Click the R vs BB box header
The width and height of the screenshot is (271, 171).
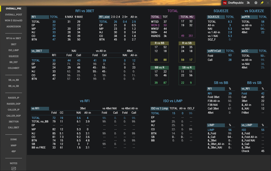(x=160, y=43)
